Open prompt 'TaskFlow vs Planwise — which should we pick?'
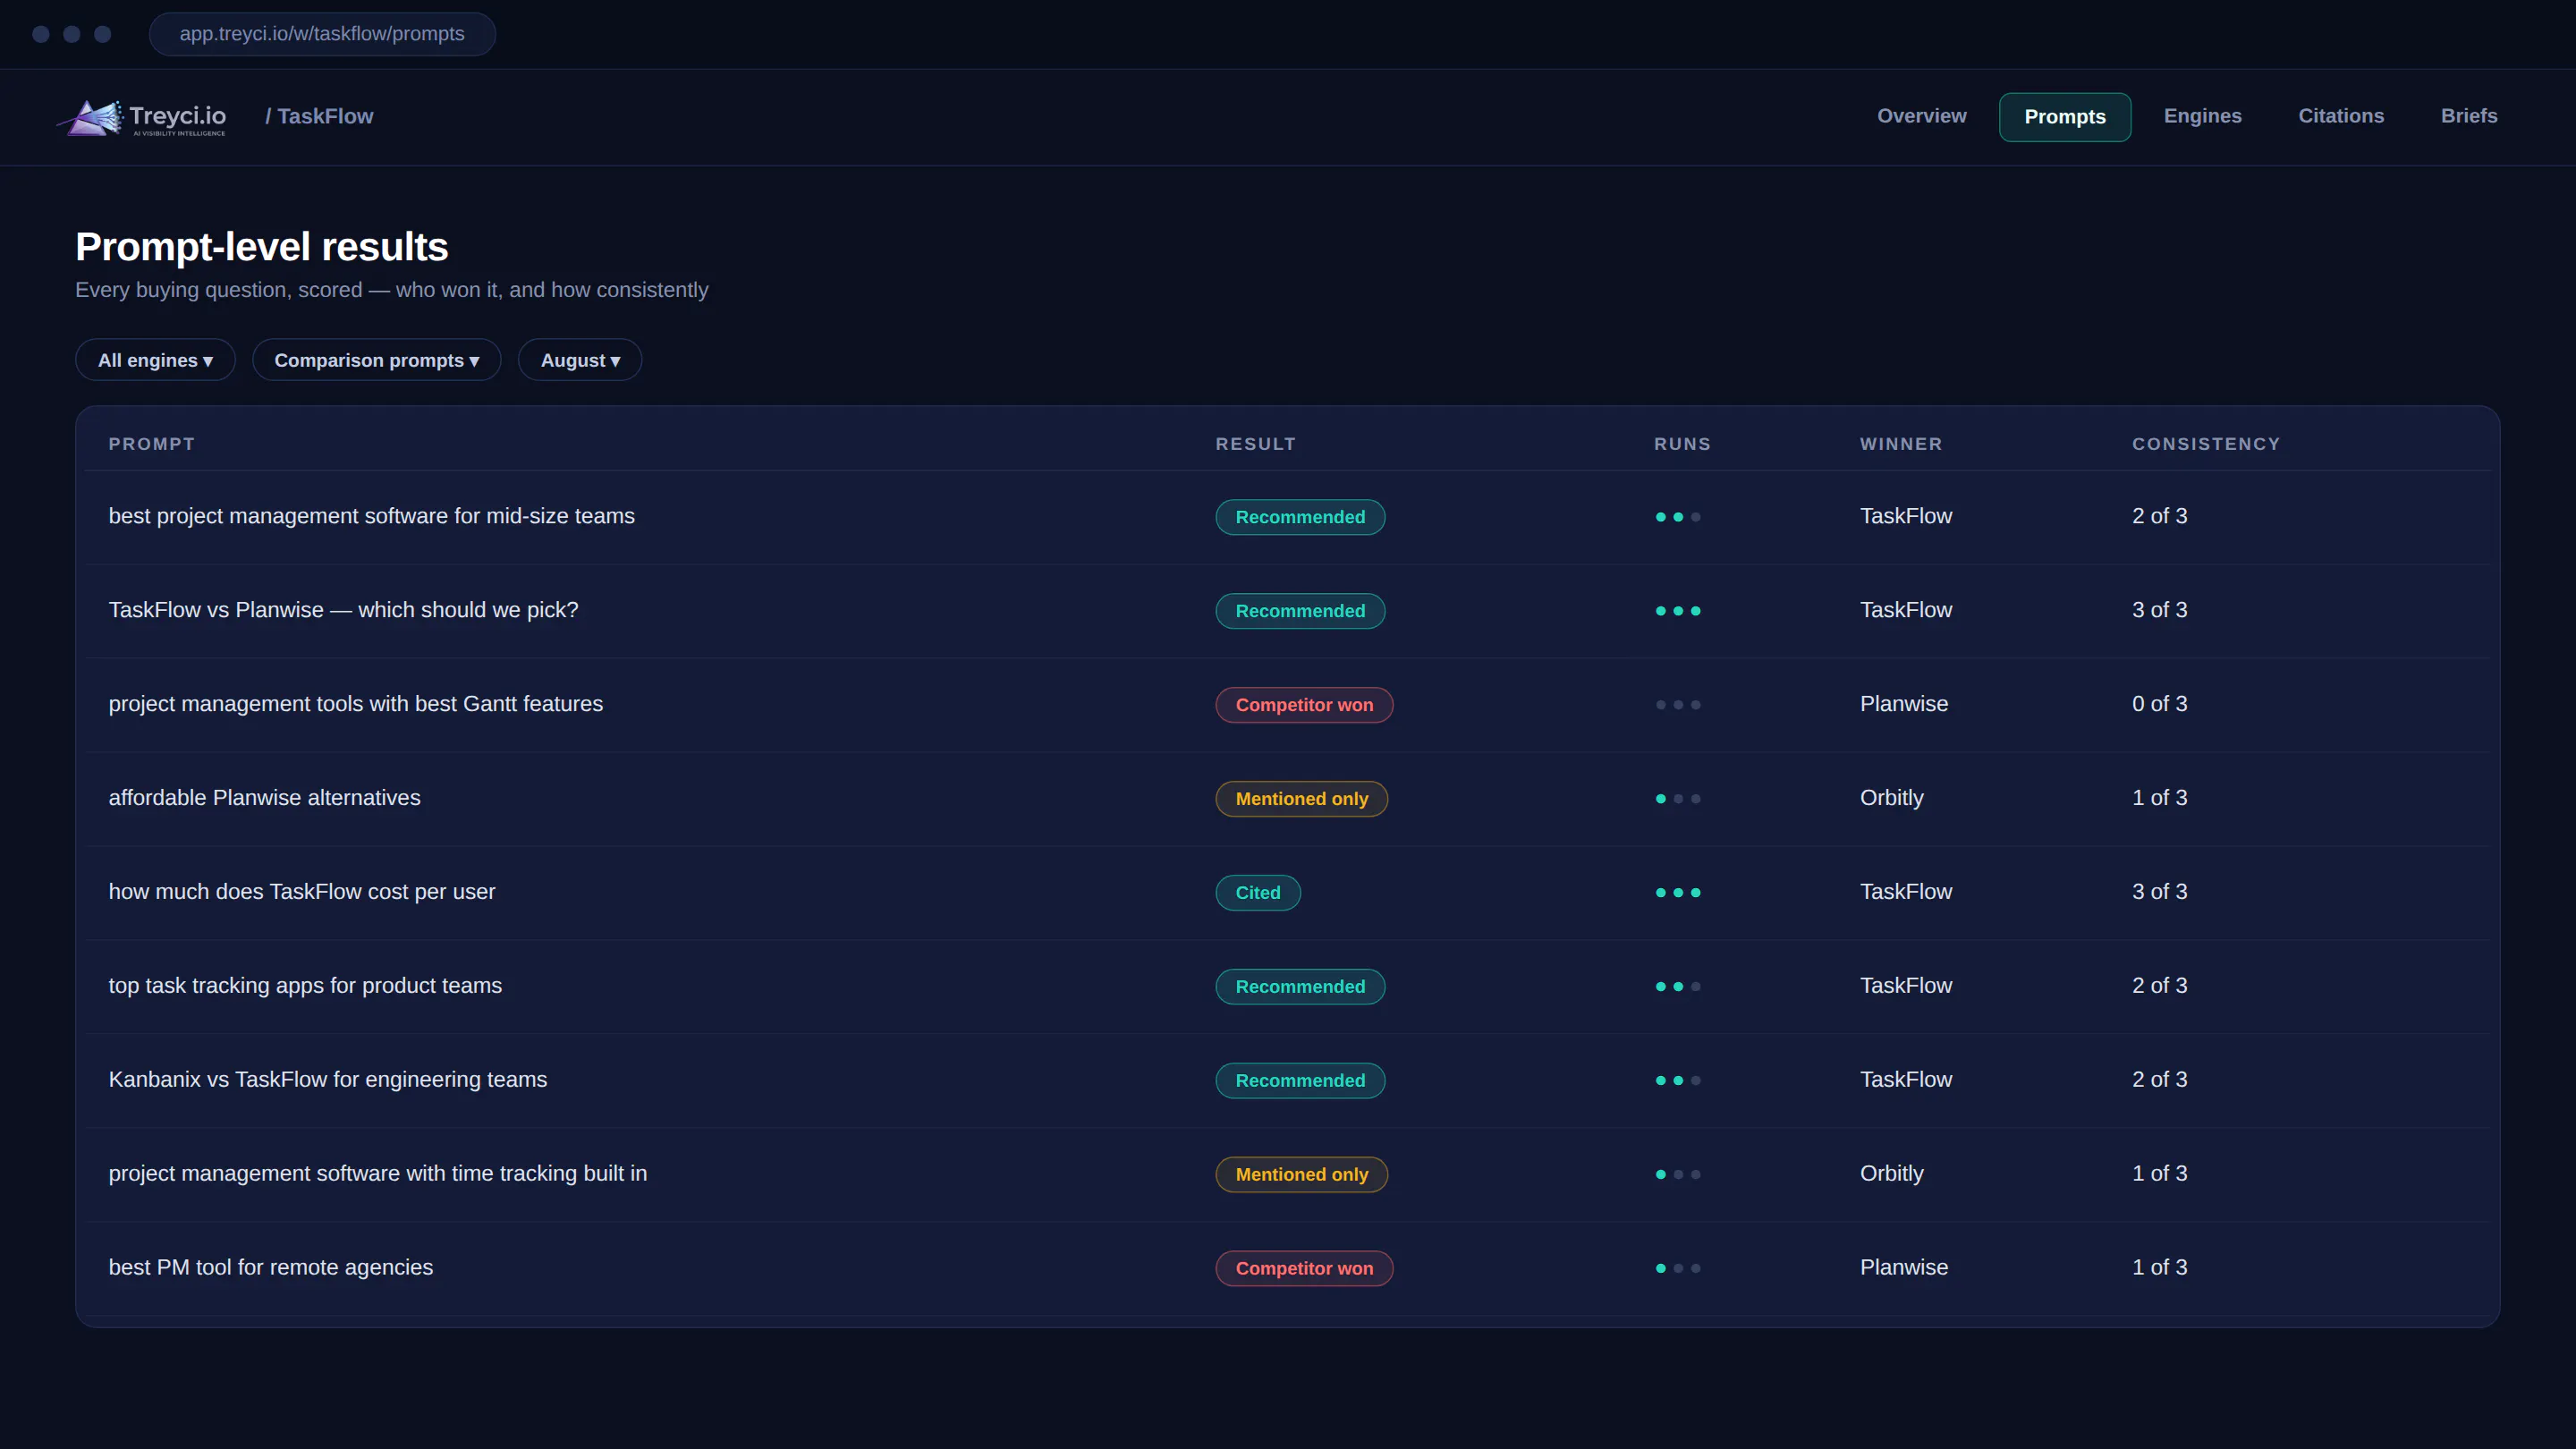This screenshot has width=2576, height=1449. tap(343, 610)
